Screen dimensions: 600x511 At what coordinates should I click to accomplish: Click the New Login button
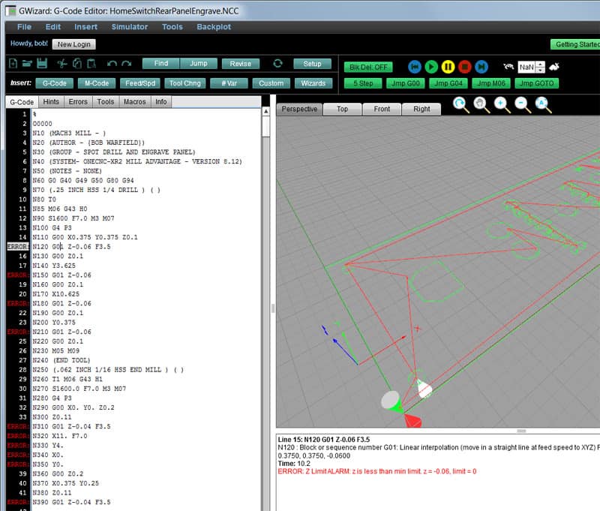coord(73,44)
